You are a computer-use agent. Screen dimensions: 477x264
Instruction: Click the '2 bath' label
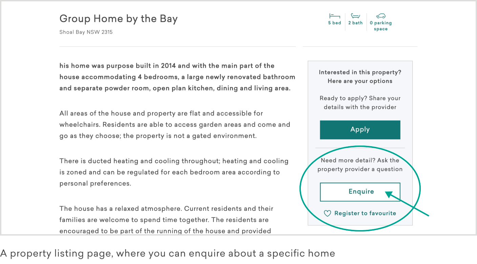pos(355,23)
